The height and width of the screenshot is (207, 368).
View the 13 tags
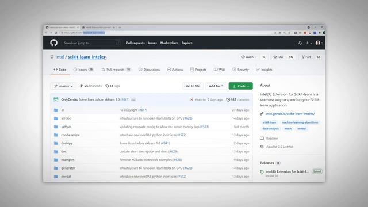[x=113, y=86]
